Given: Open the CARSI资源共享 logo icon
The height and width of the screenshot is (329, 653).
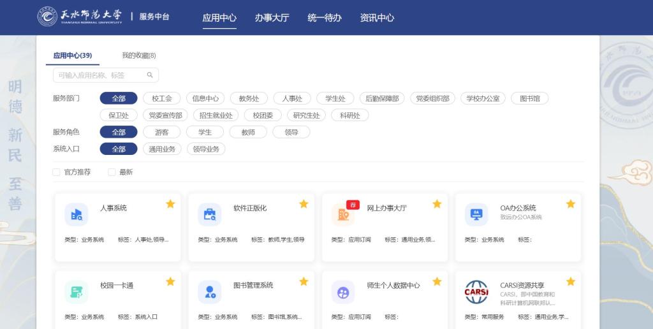Looking at the screenshot, I should pyautogui.click(x=476, y=292).
